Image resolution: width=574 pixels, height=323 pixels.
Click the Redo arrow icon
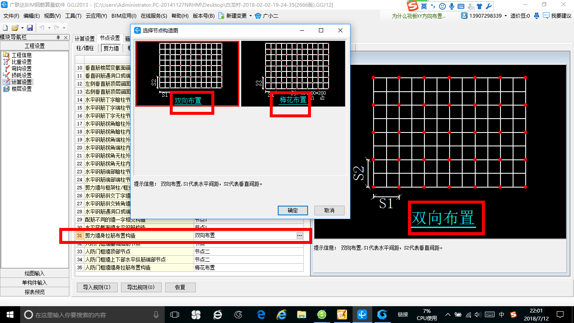[x=56, y=27]
